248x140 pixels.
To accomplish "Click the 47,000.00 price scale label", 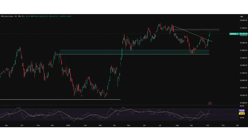I will point(243,103).
